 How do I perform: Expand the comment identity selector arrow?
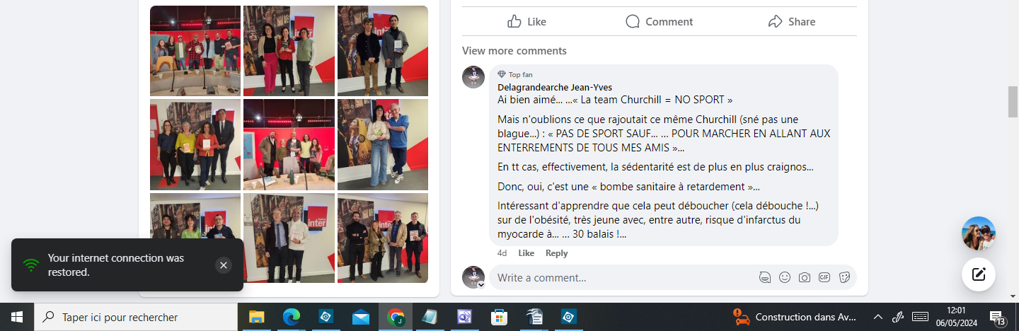[481, 285]
